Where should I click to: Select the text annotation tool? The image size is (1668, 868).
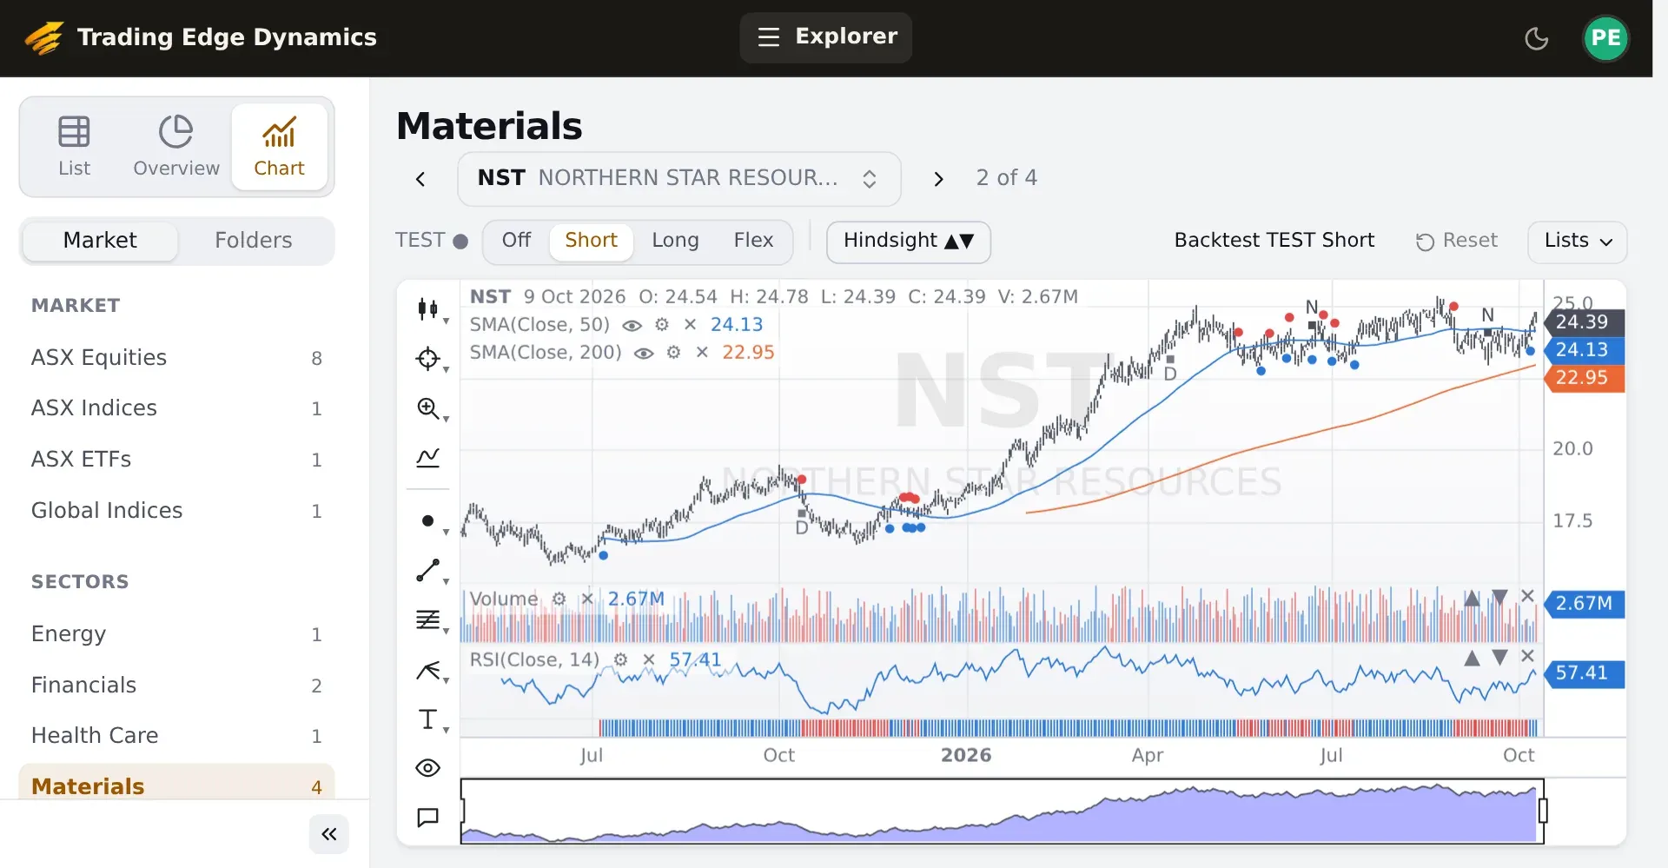pyautogui.click(x=427, y=719)
